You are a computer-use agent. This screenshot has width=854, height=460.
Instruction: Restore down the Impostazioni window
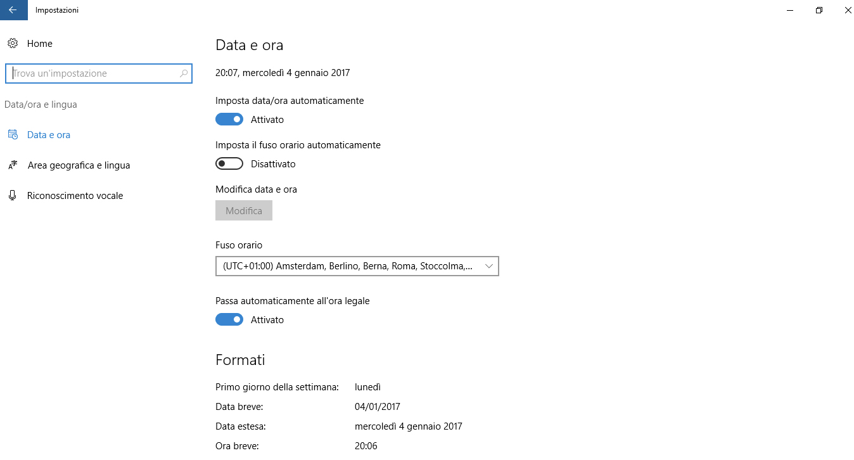(819, 10)
